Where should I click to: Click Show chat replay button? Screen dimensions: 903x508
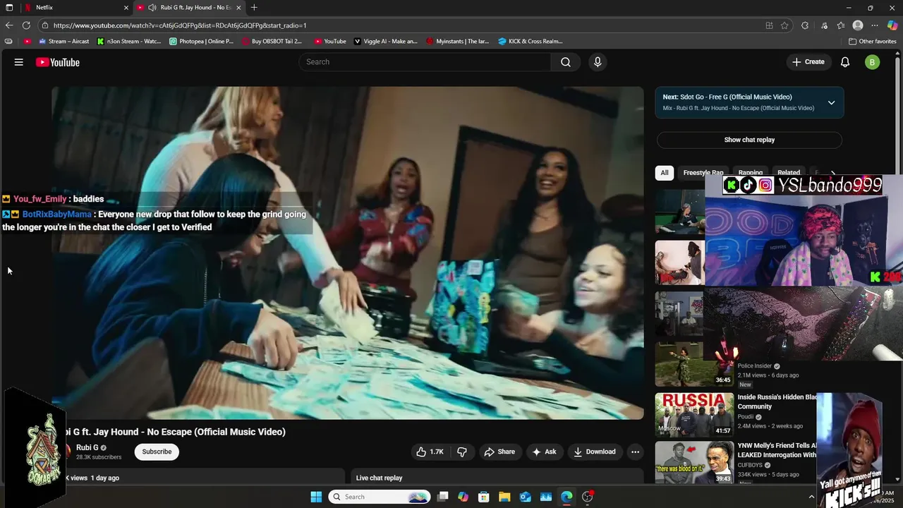coord(749,140)
